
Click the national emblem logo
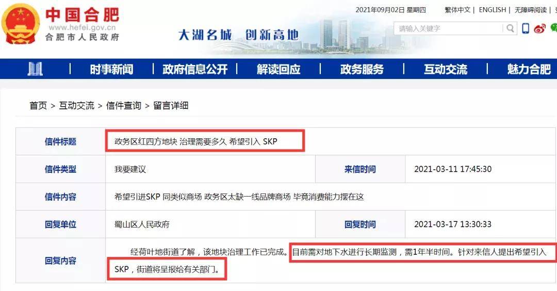20,24
